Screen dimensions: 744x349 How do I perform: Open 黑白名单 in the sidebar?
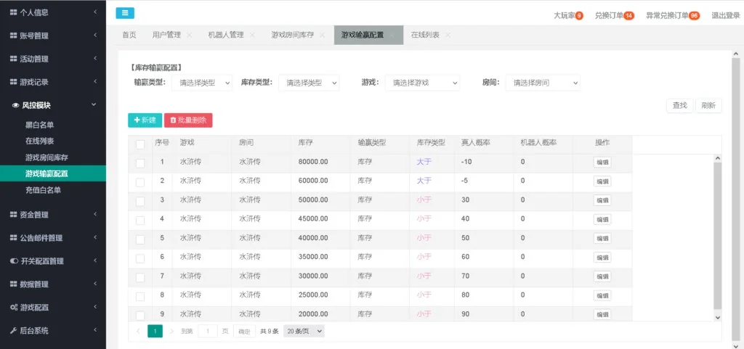pos(39,125)
